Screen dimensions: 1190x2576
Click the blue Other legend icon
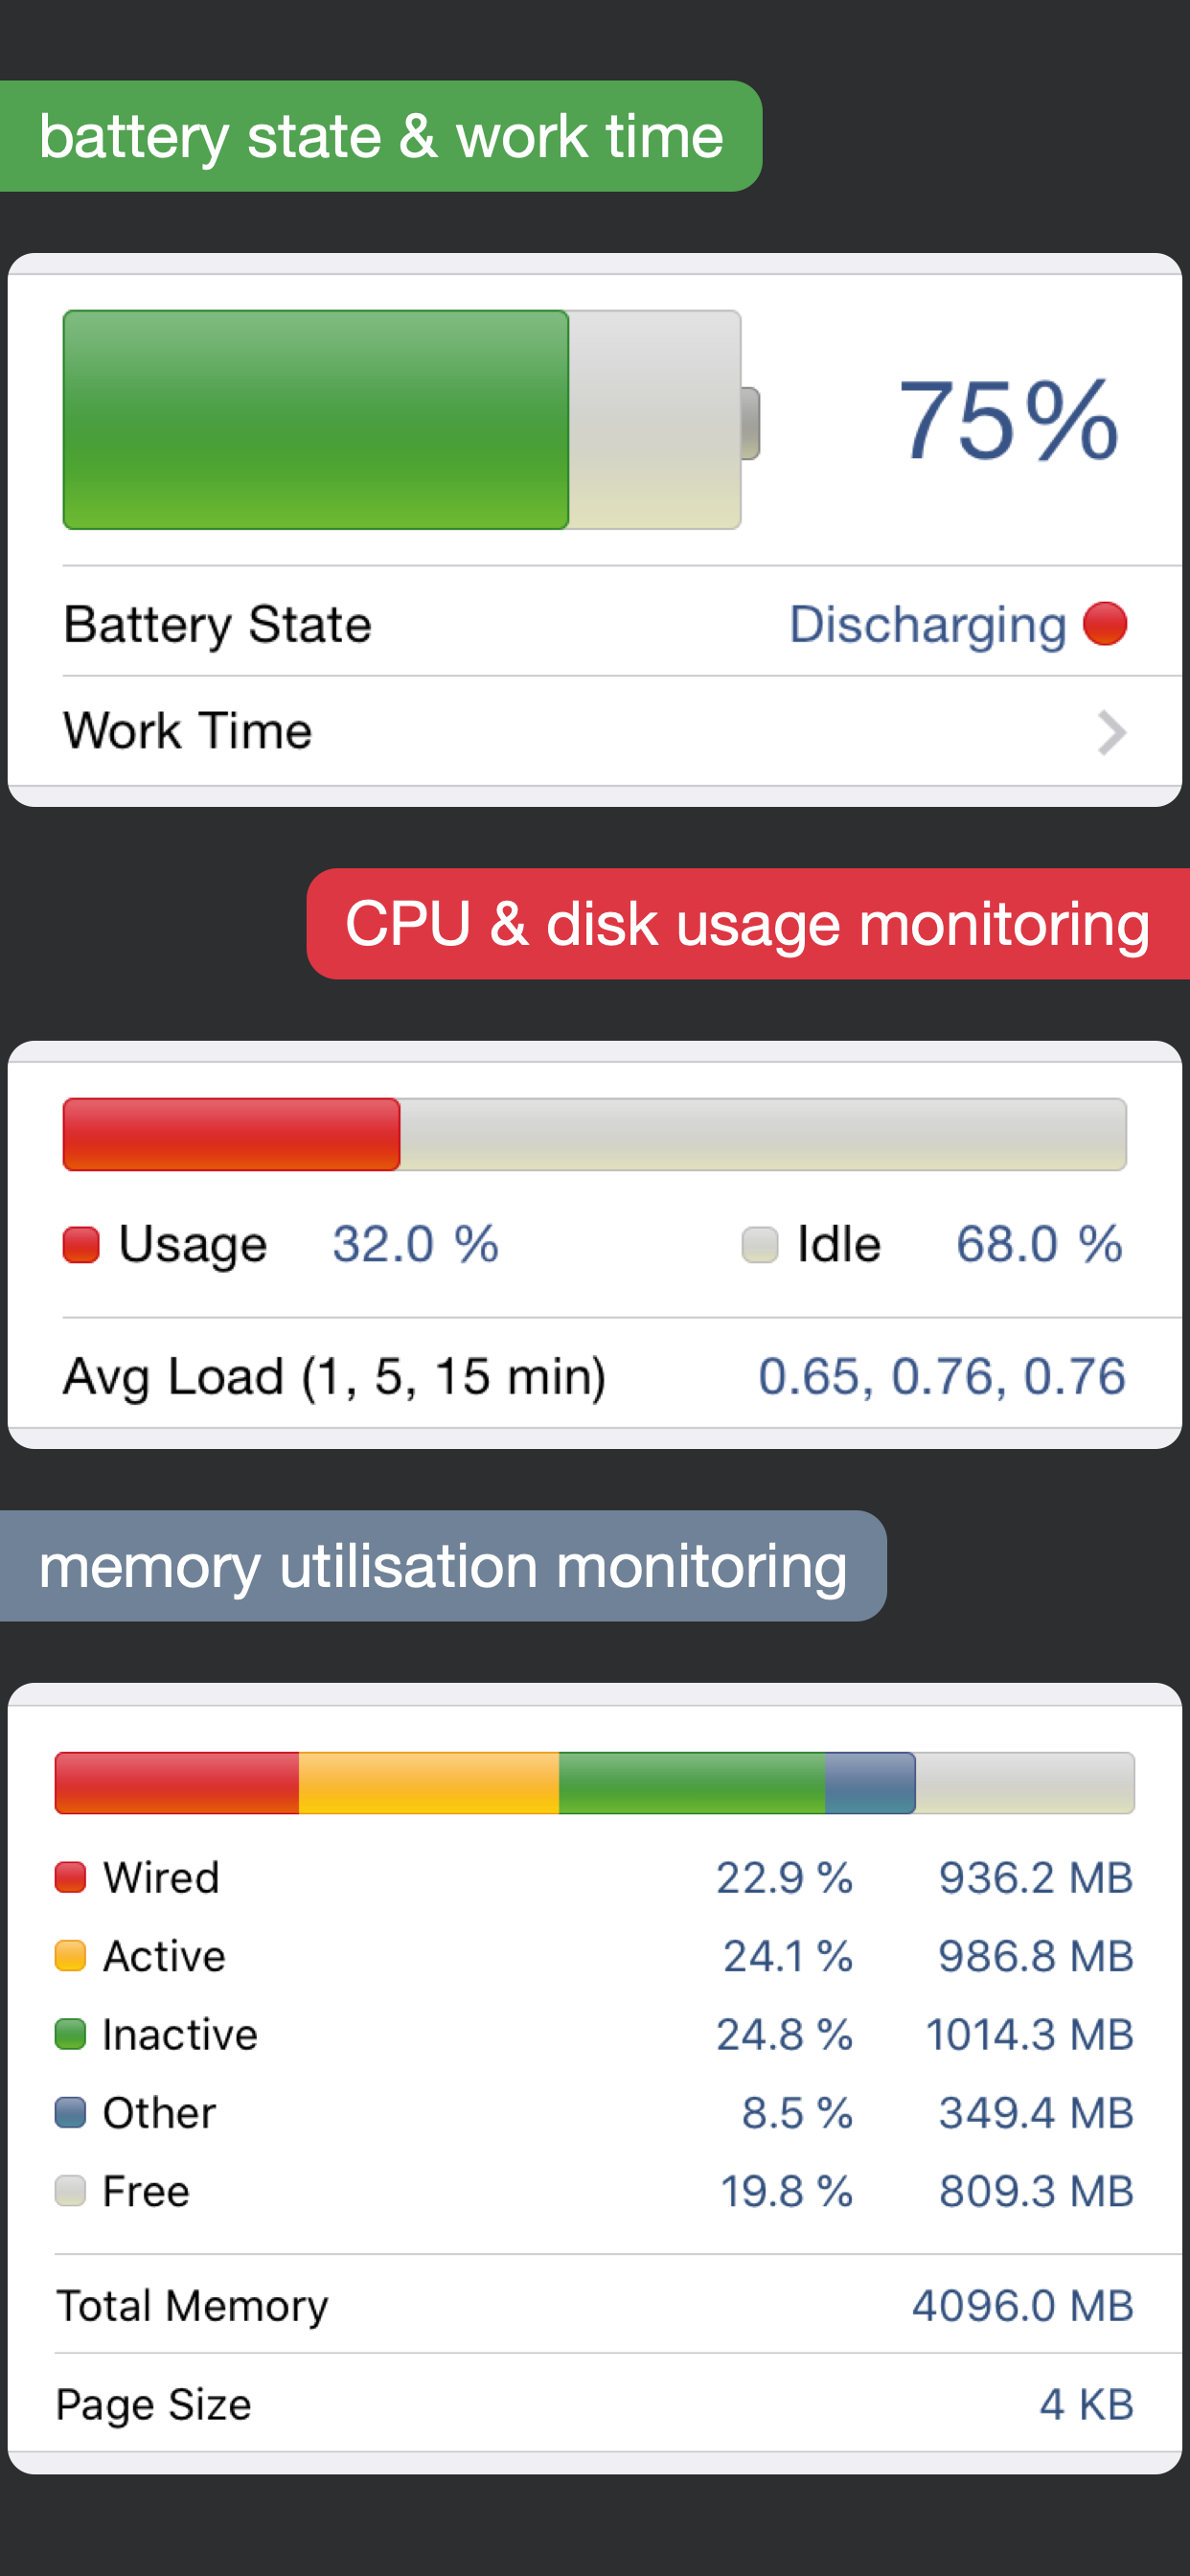pos(70,2112)
